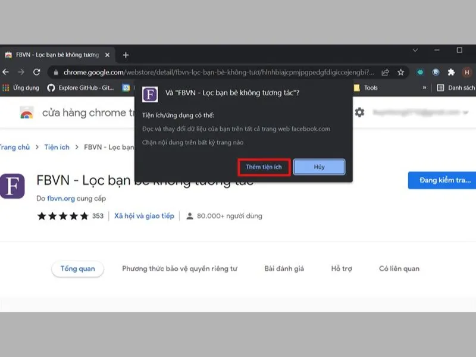Open the tab search dropdown arrow

tap(415, 50)
